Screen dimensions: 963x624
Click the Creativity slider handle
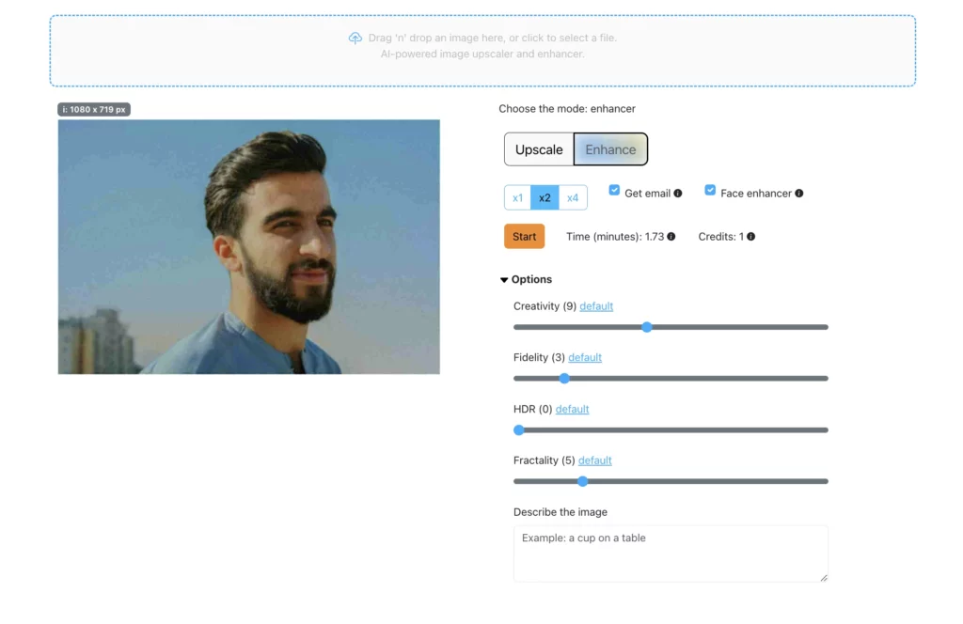[647, 327]
